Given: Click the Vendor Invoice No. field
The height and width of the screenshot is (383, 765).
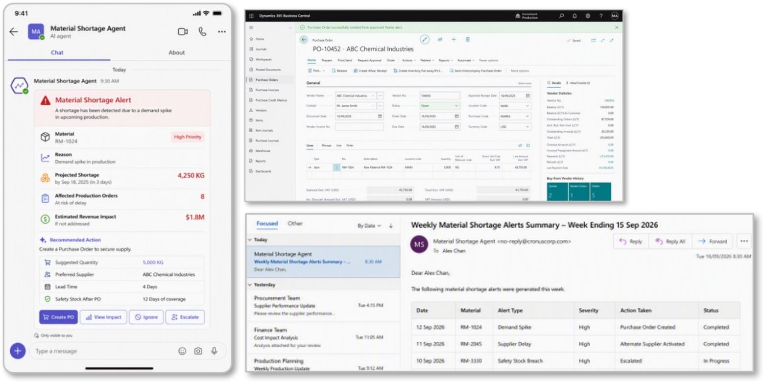Looking at the screenshot, I should (x=359, y=127).
